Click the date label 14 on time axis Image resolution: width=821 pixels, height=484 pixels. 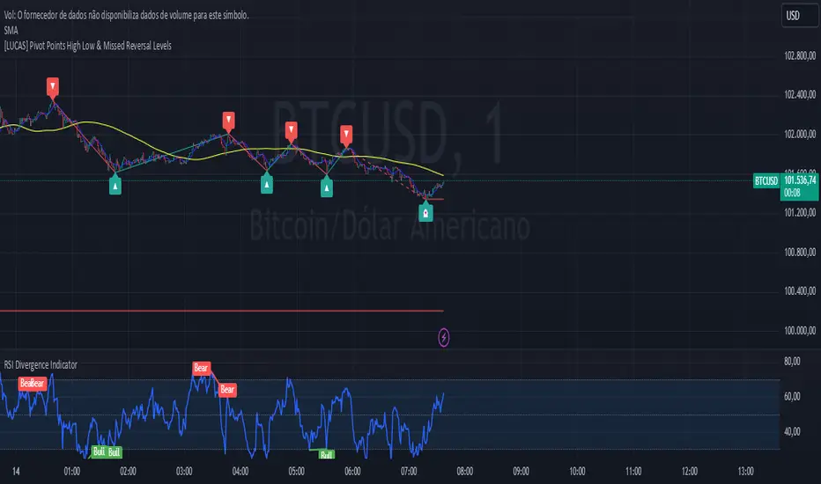[16, 472]
